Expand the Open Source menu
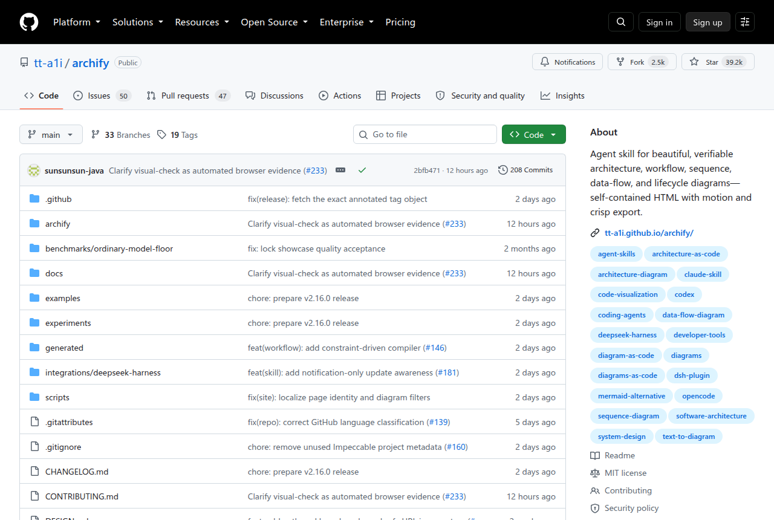 (x=274, y=22)
